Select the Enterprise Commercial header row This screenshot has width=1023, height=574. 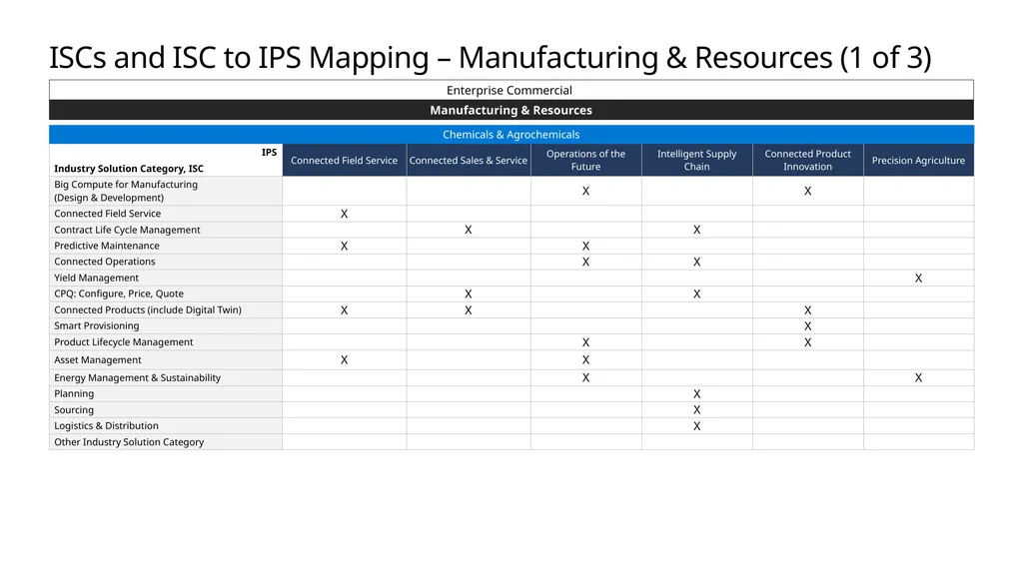coord(511,90)
